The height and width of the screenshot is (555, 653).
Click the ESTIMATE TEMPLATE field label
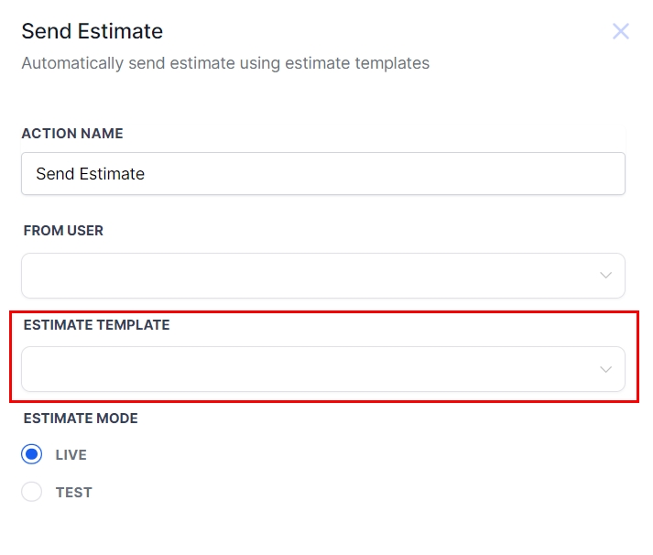coord(96,325)
